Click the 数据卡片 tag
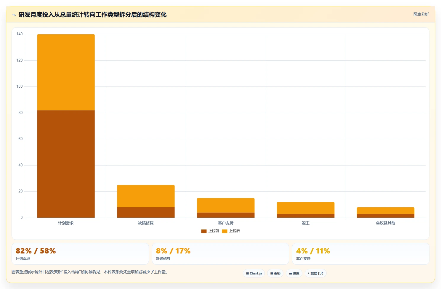This screenshot has height=289, width=441. 316,273
